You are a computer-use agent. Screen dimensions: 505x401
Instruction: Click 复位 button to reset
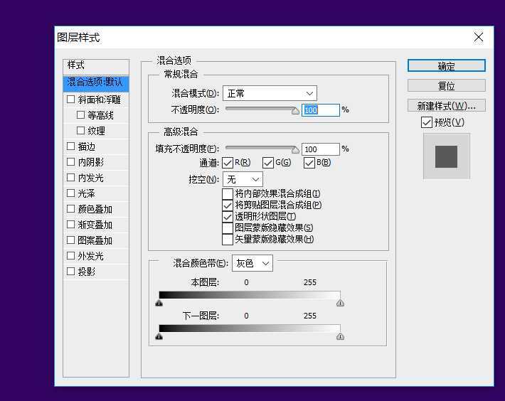[446, 85]
